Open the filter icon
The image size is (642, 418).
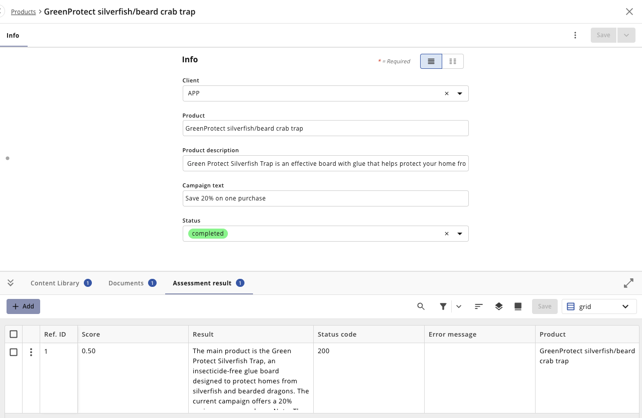pos(443,306)
